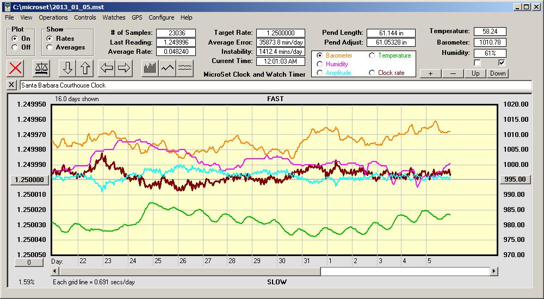This screenshot has height=299, width=544.
Task: Click horizontal scrollbar left arrow
Action: (x=55, y=271)
